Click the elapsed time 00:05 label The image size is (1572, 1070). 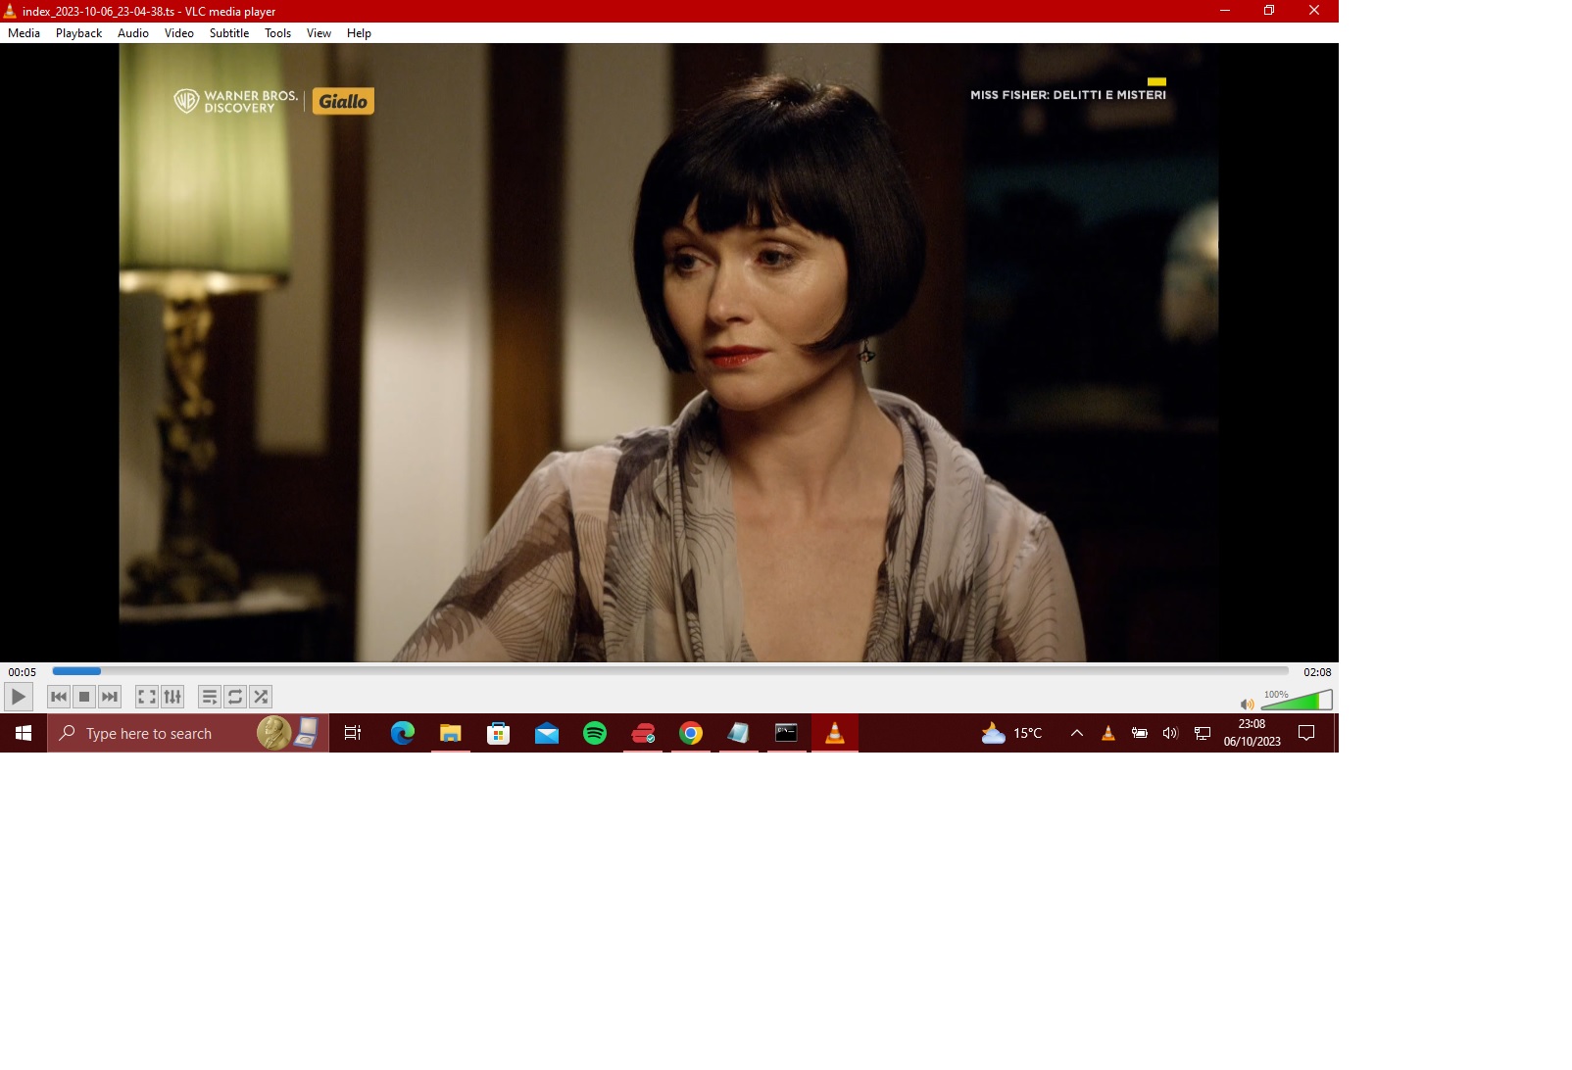click(x=22, y=672)
